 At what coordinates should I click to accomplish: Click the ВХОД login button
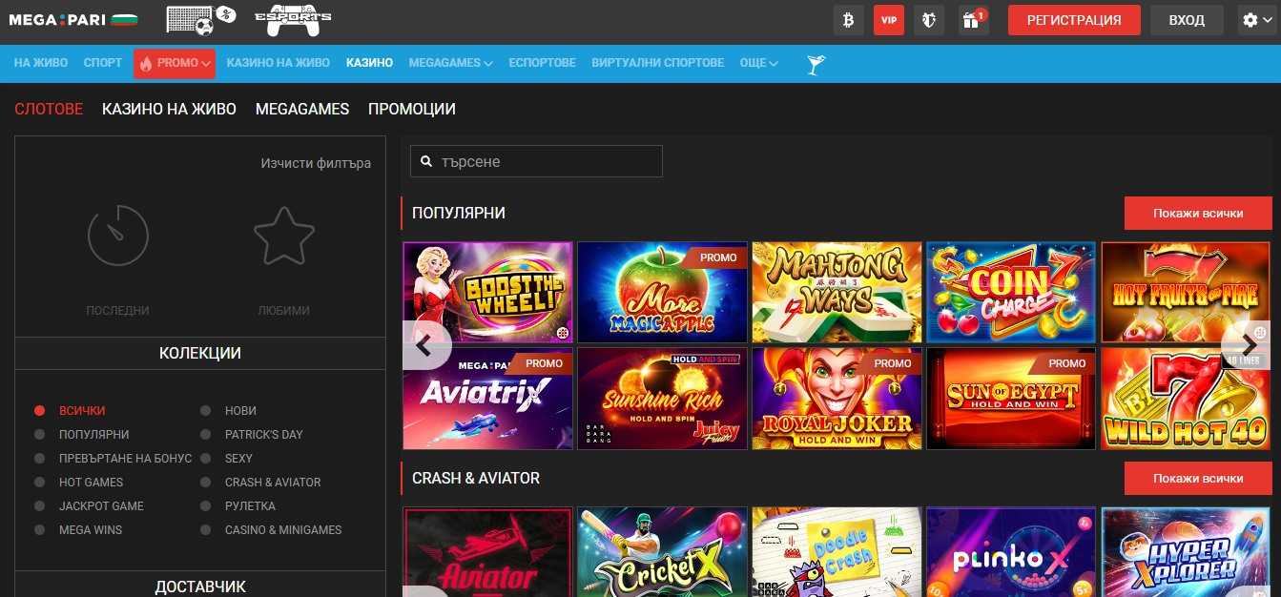point(1187,19)
